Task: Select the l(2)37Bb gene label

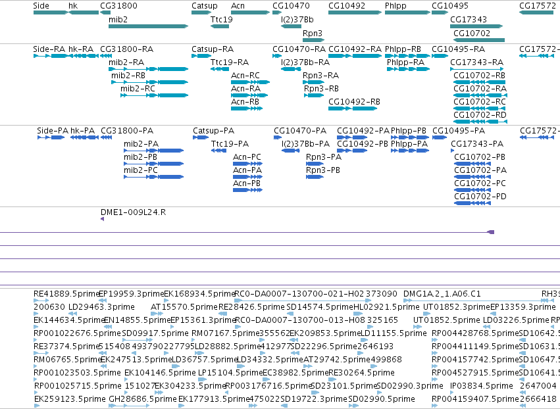Action: 297,20
